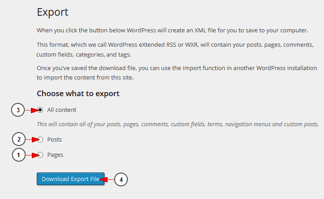324x199 pixels.
Task: Pick the Pages radio button
Action: pos(40,155)
